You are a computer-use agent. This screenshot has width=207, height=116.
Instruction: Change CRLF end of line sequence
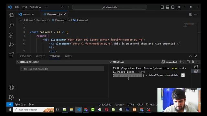pyautogui.click(x=140, y=104)
